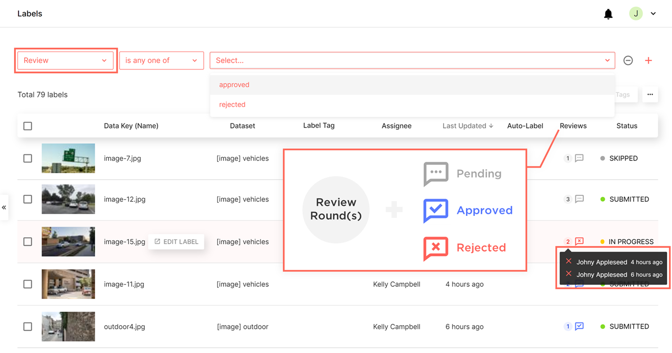Open the outdoor4.jpg thumbnail

(x=68, y=326)
